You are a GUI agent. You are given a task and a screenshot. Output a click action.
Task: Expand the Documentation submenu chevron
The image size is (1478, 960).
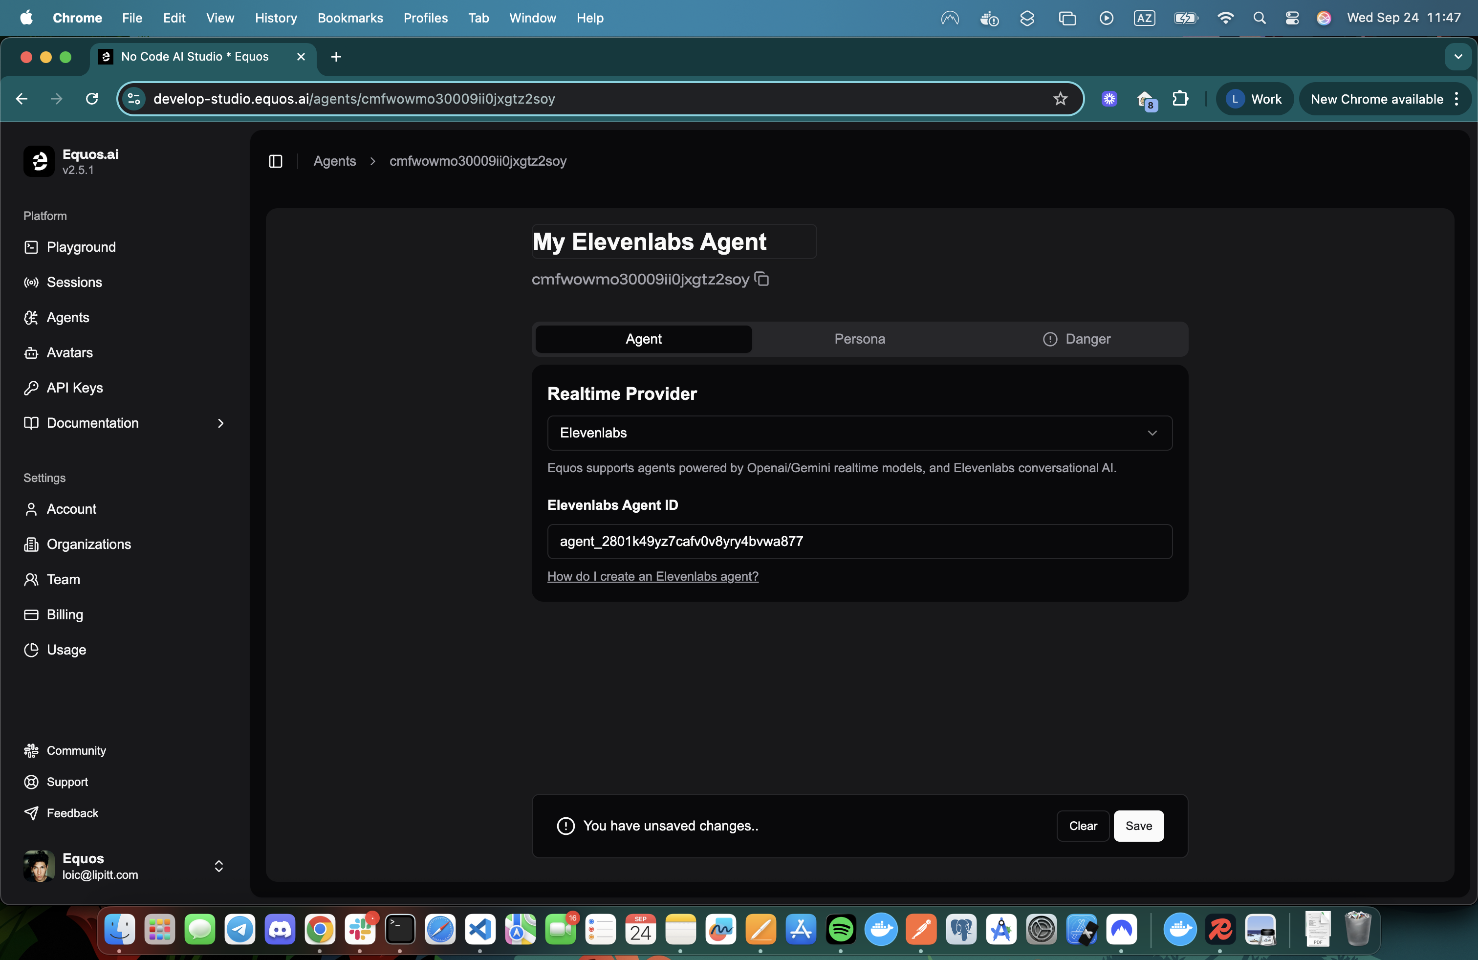point(220,423)
